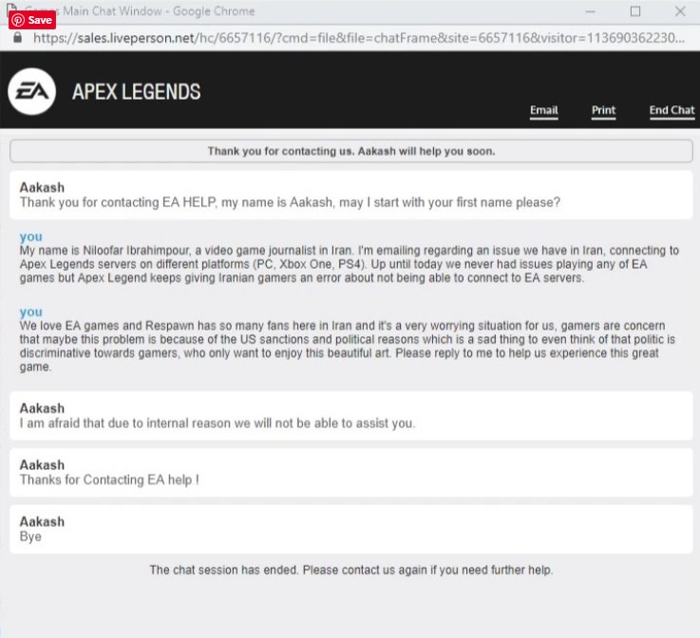Open the Print link in the header
This screenshot has width=700, height=638.
click(x=603, y=110)
